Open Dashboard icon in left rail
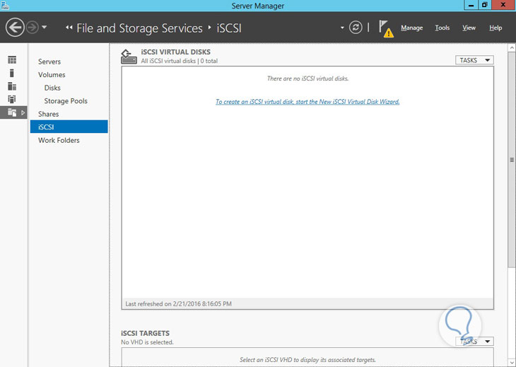 (x=12, y=62)
